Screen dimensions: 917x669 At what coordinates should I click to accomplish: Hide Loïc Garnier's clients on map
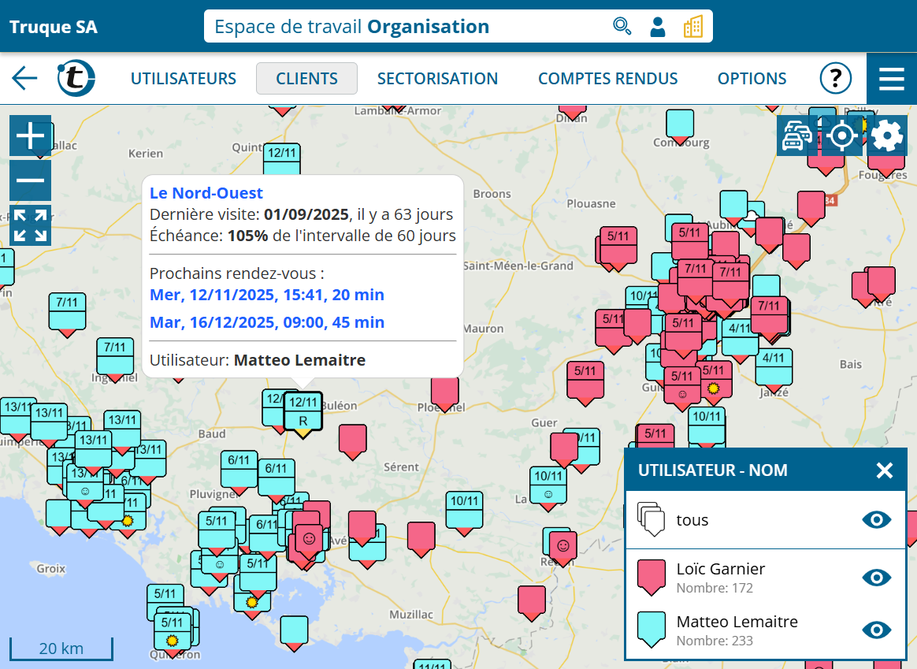click(876, 578)
